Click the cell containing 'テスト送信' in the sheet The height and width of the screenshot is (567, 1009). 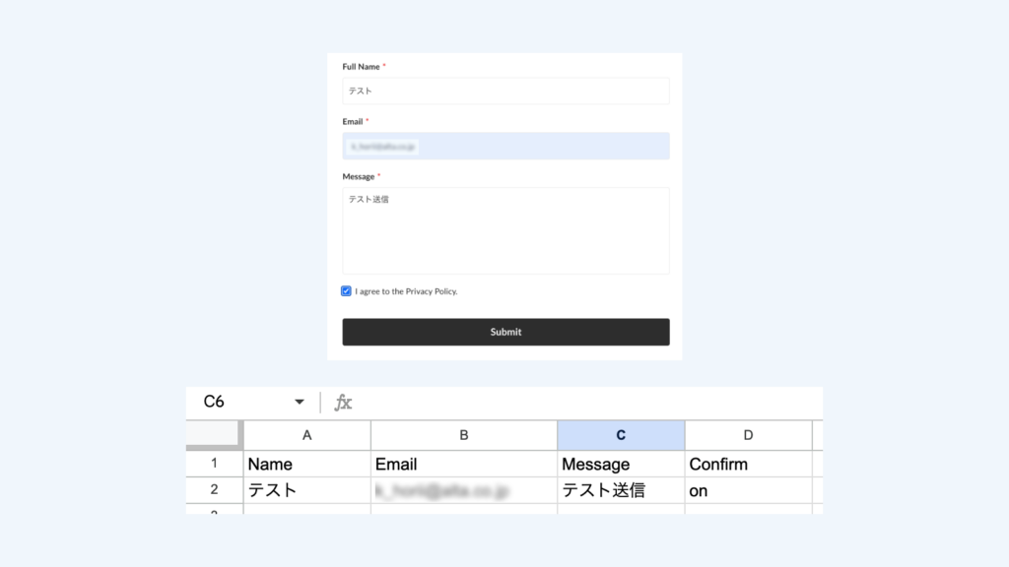[x=621, y=490]
